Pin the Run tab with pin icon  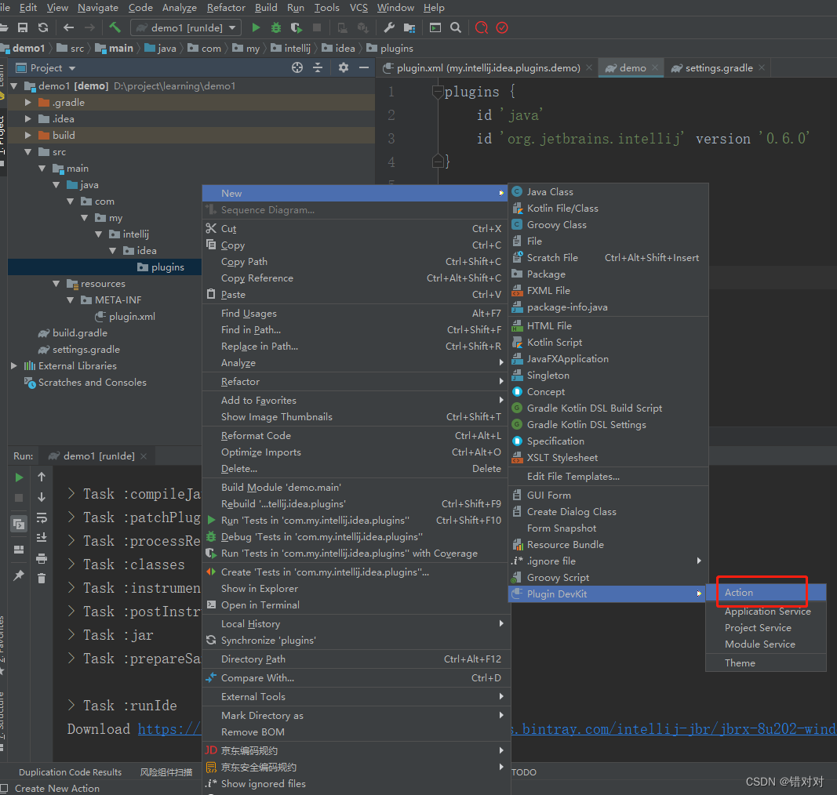(x=19, y=575)
